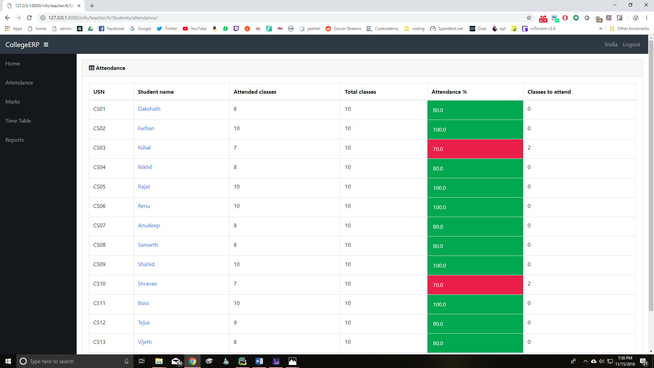The image size is (654, 368).
Task: Click the browser reload icon
Action: (29, 18)
